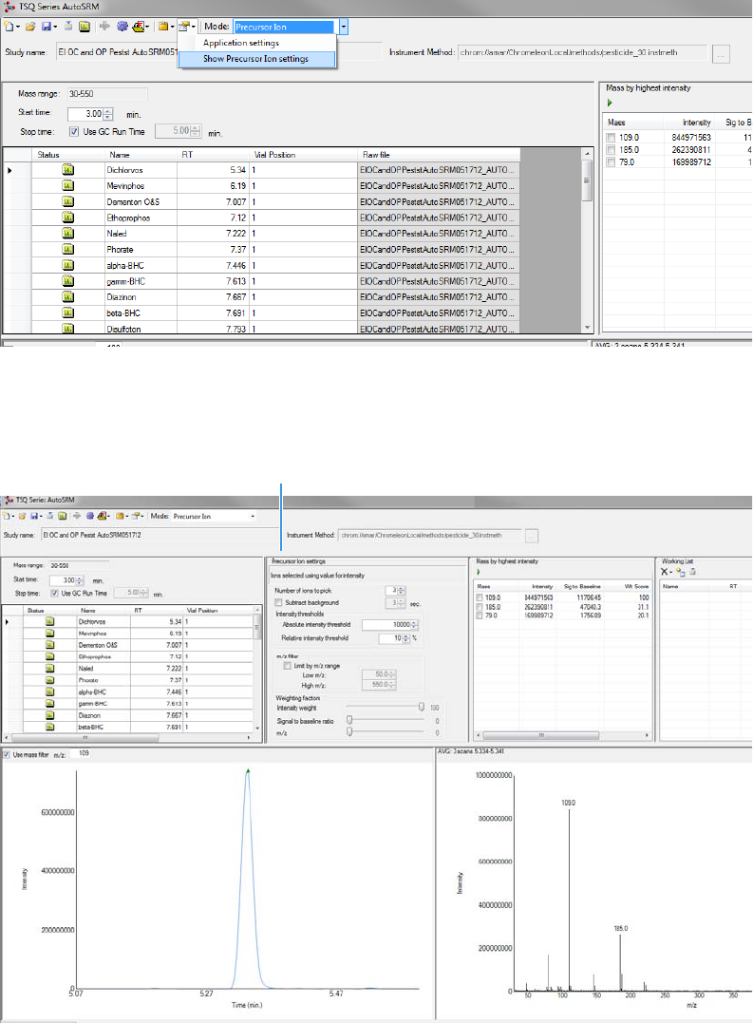The image size is (753, 1023).
Task: Click upper compound table vertical scrollbar
Action: (x=588, y=240)
